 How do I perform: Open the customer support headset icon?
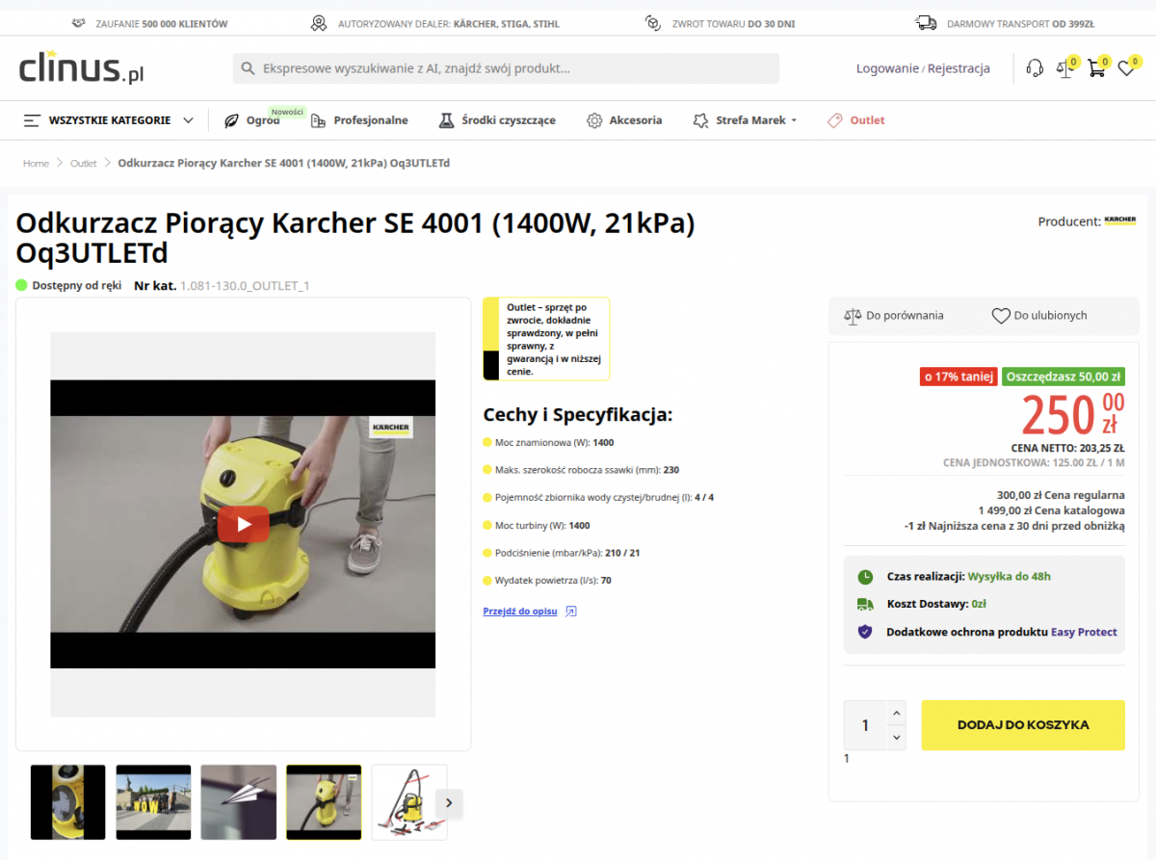point(1034,67)
